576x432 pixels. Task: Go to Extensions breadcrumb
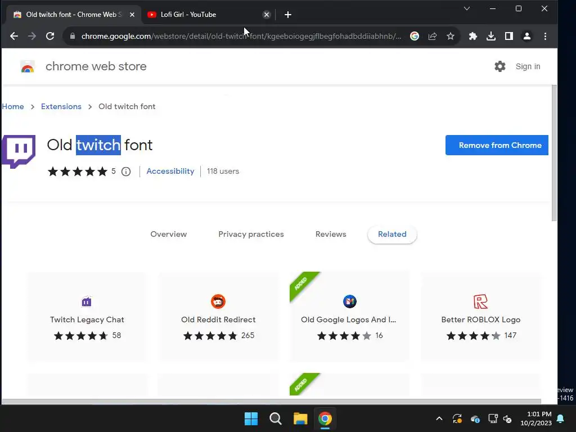tap(61, 106)
